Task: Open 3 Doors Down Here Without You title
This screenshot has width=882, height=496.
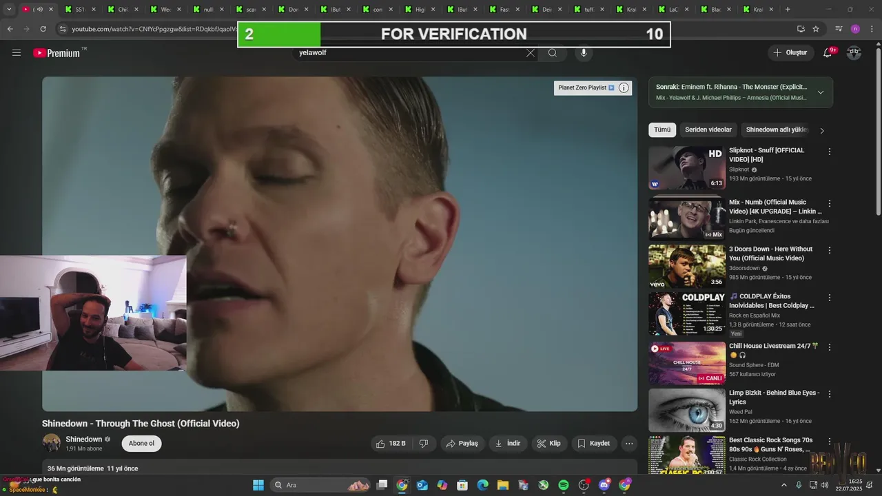Action: pyautogui.click(x=770, y=254)
